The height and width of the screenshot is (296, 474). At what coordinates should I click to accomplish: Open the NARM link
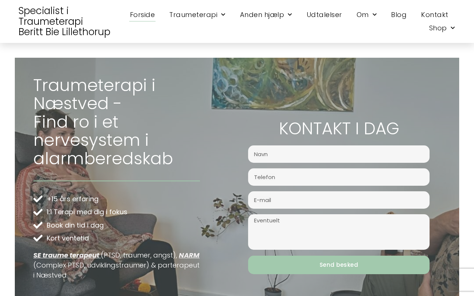pos(189,255)
